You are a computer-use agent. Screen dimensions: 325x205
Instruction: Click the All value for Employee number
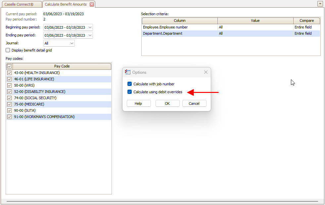point(221,27)
